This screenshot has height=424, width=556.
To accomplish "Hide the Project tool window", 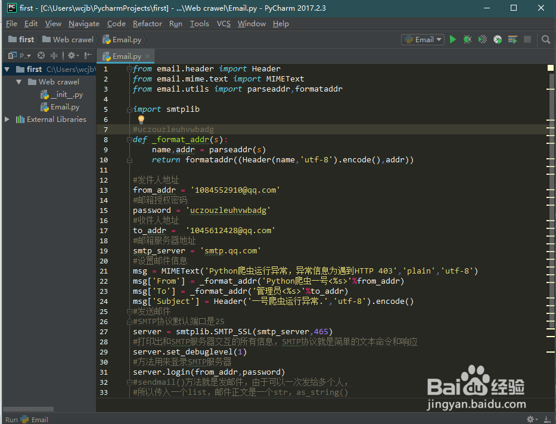I will point(88,55).
